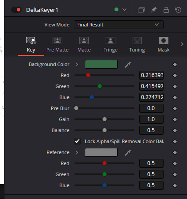Pick Background Color with eyedropper
187x199 pixels.
click(x=128, y=65)
